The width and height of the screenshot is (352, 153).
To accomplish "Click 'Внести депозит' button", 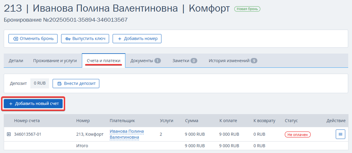I will [76, 83].
